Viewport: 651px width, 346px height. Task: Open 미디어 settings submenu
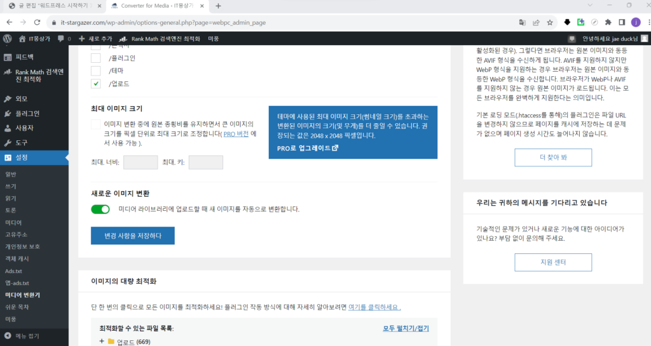[13, 222]
